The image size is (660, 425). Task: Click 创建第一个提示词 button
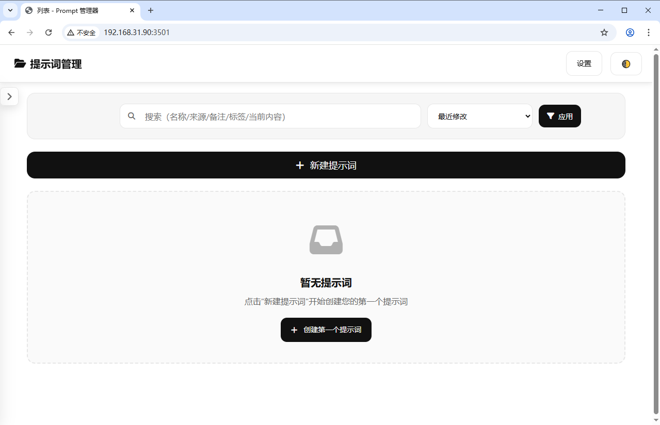(x=326, y=330)
